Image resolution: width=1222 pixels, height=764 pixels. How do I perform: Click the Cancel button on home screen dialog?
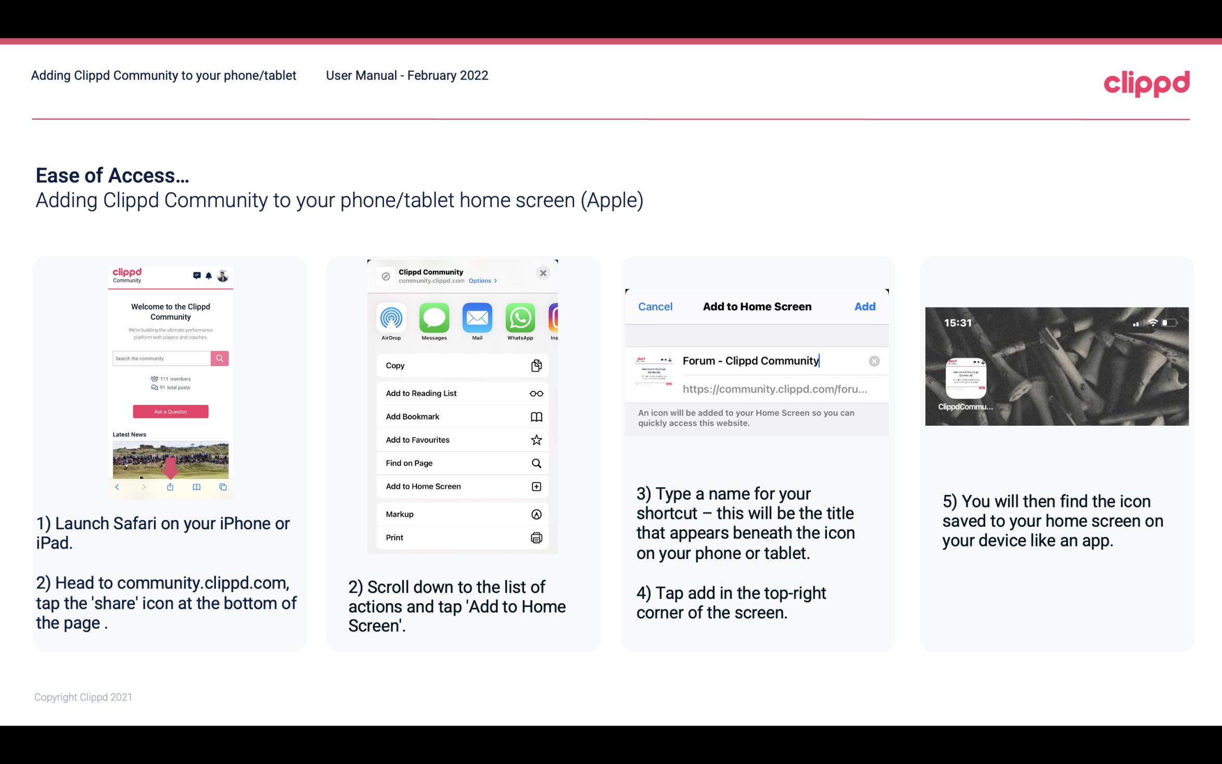[655, 307]
